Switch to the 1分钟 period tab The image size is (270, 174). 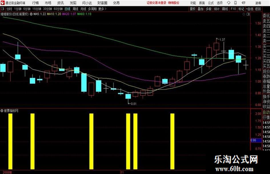[x=18, y=9]
